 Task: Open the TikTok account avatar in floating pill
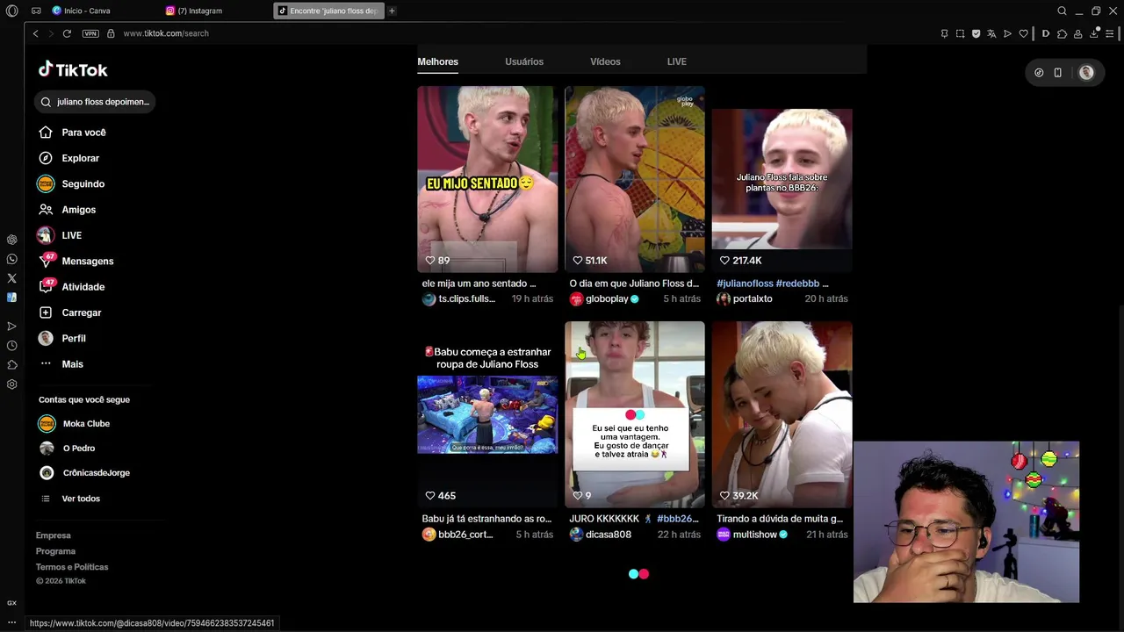click(x=1086, y=73)
